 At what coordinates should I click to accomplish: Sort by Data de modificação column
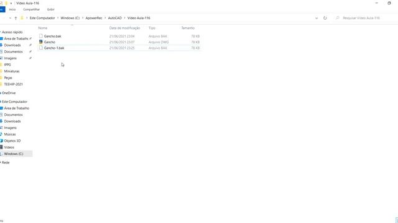click(124, 28)
